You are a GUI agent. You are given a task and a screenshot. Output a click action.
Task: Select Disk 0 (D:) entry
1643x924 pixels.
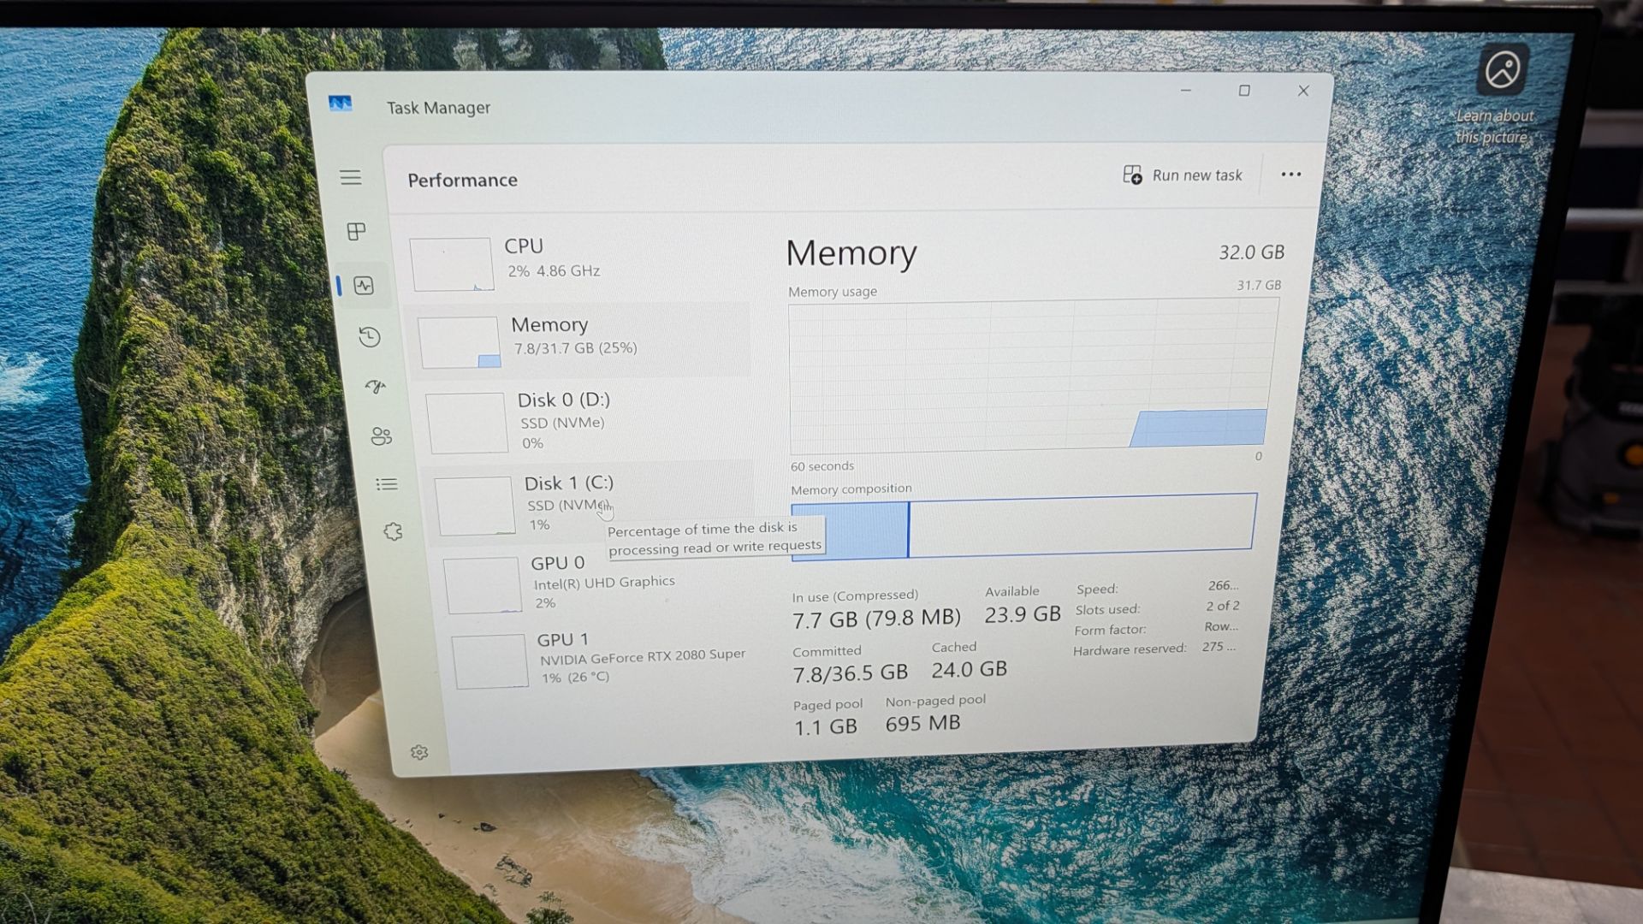click(587, 421)
